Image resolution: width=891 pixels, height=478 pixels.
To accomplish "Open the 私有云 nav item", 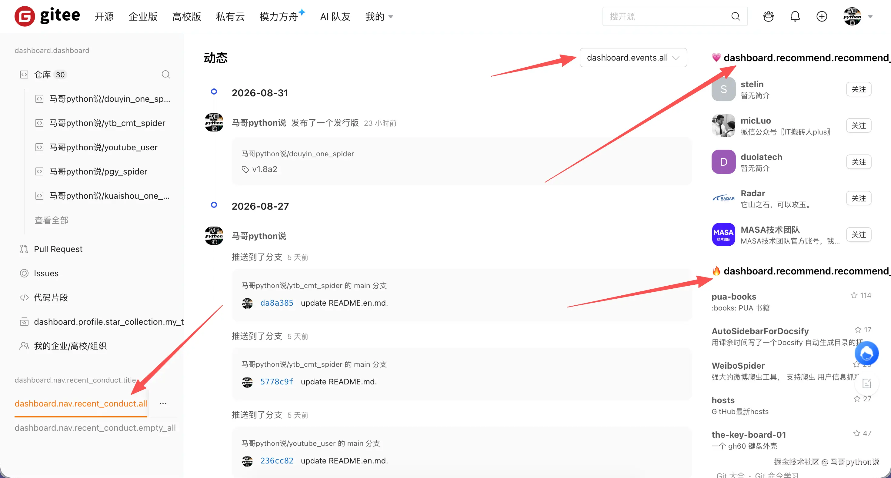I will (x=230, y=16).
